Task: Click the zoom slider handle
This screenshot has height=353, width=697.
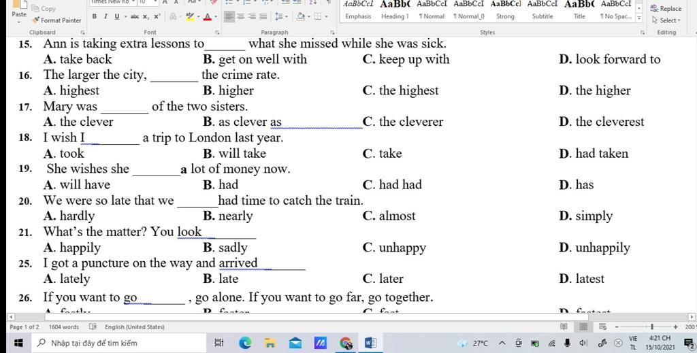Action: [651, 326]
